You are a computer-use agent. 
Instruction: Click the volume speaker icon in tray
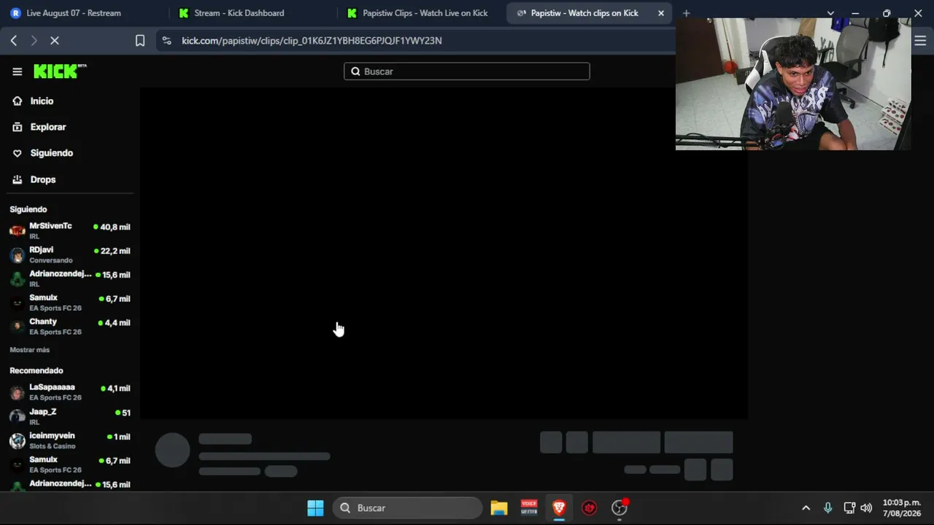866,508
